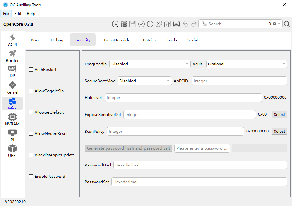Click the checkmark validate icon in toolbar
Viewport: 292px width, 206px height.
141,24
